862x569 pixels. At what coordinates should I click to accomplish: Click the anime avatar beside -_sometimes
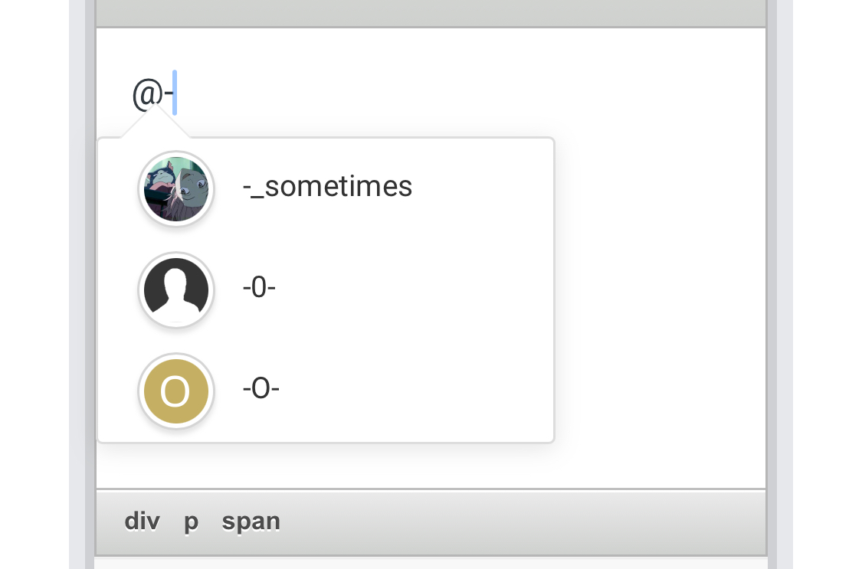(176, 189)
